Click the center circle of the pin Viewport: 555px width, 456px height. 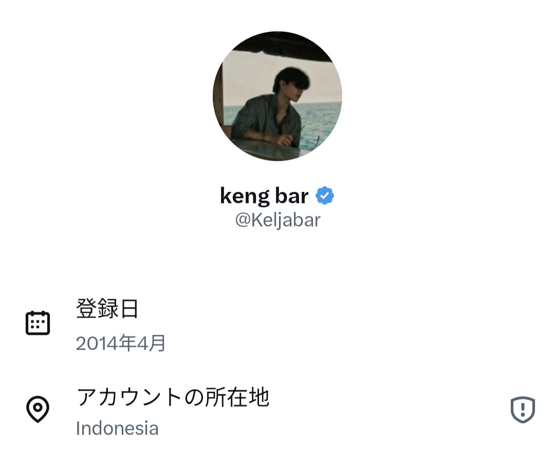38,407
